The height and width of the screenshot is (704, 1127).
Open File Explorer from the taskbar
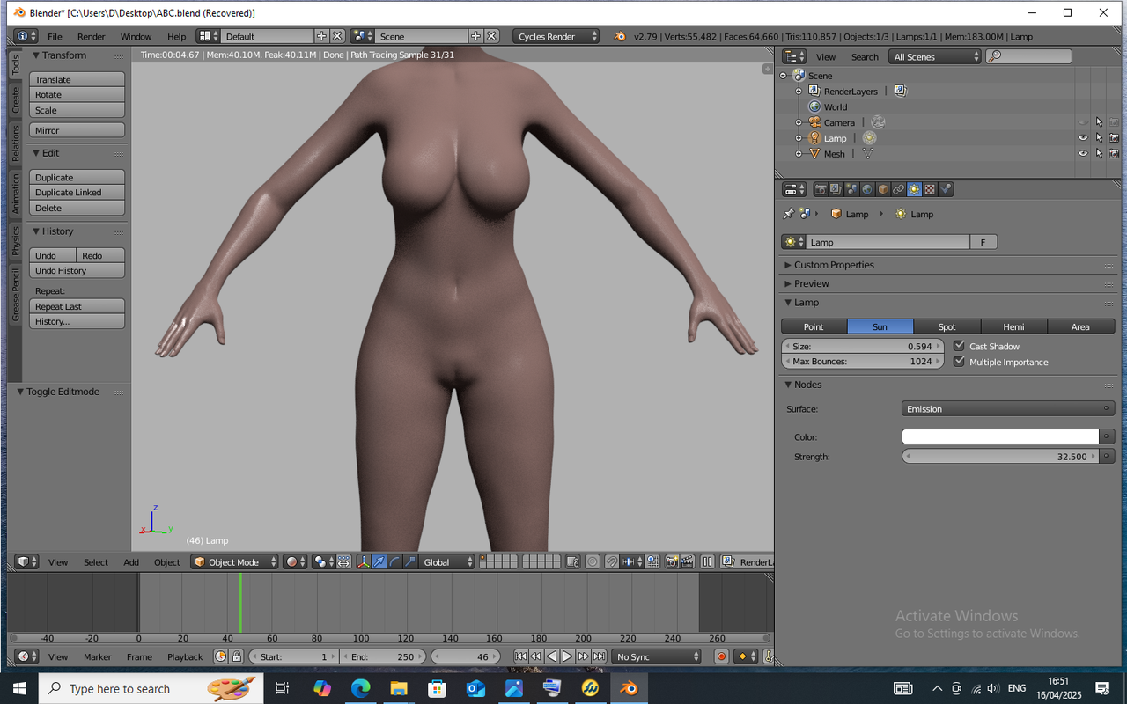pos(399,688)
